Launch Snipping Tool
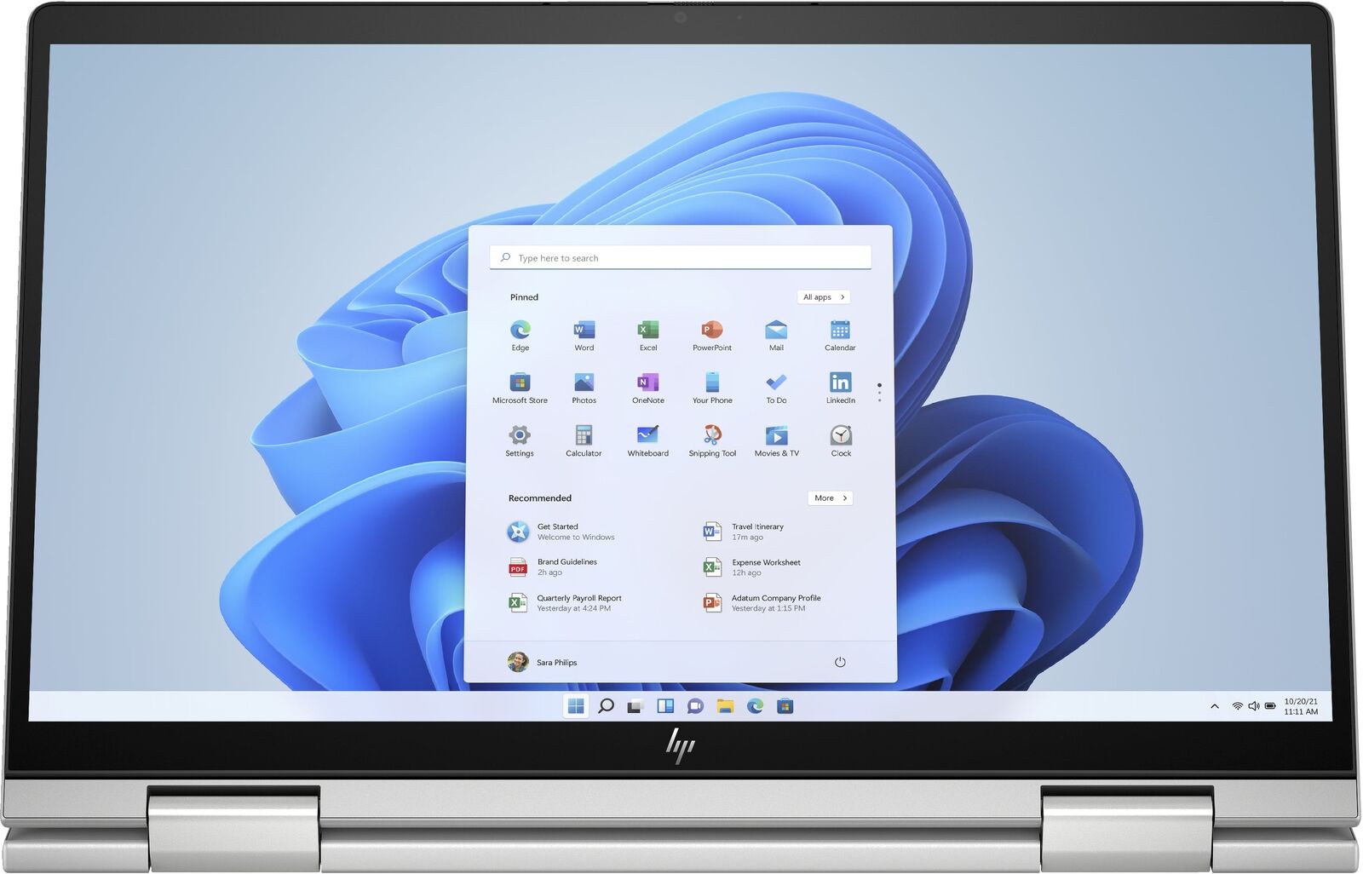Image resolution: width=1363 pixels, height=874 pixels. [x=712, y=440]
